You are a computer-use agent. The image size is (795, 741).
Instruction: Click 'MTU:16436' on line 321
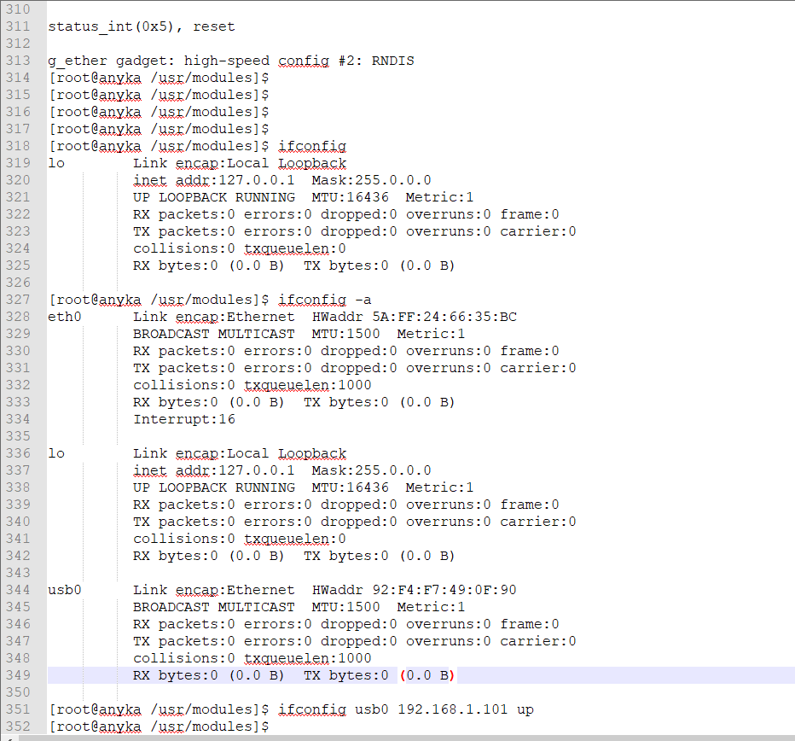pos(351,197)
